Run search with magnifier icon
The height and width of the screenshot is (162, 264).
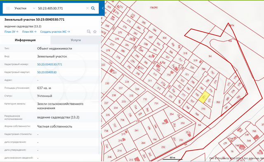point(93,8)
